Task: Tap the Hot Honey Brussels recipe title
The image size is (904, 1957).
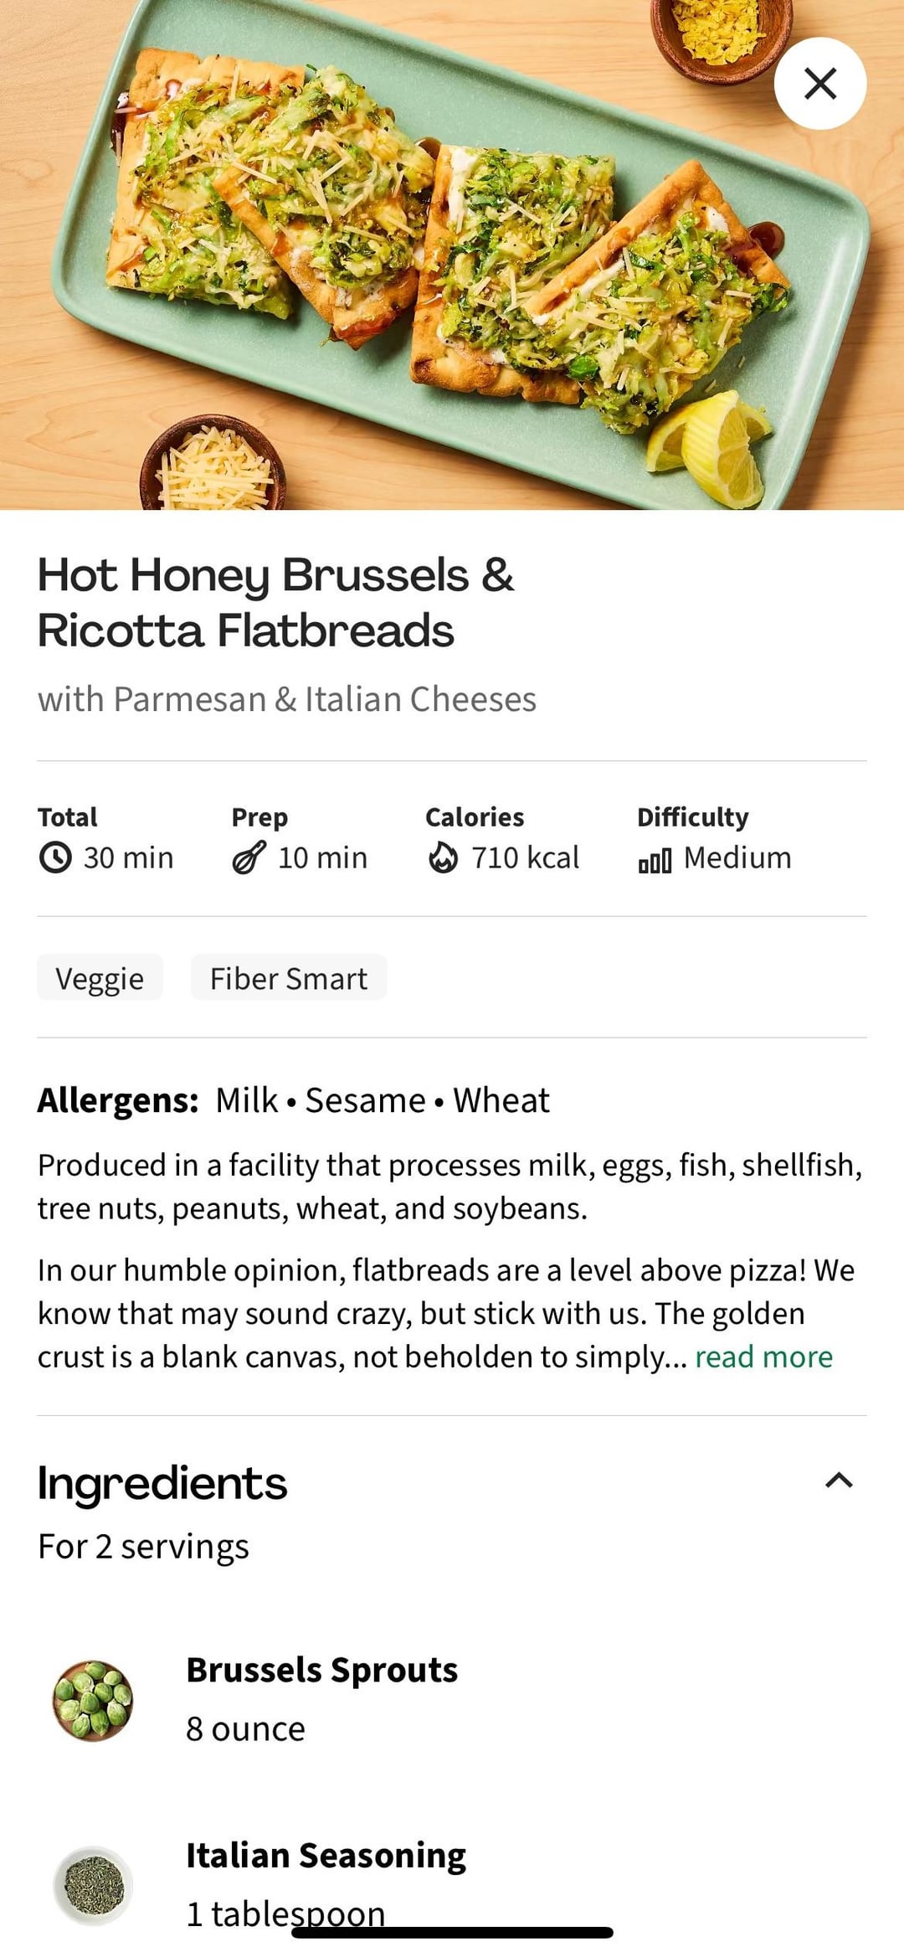Action: [276, 602]
